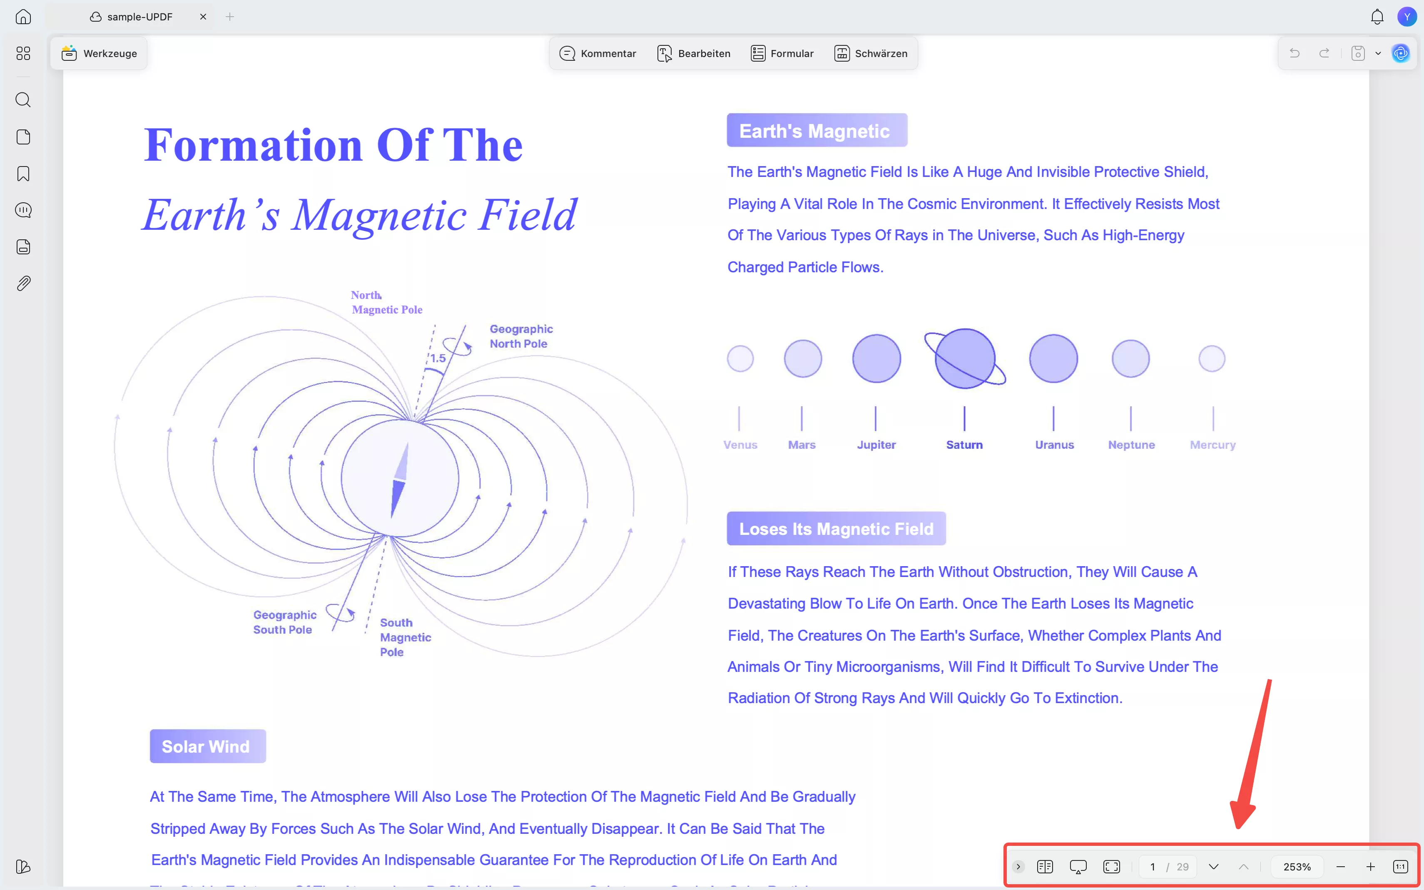Enter fullscreen view mode
1424x890 pixels.
1111,866
